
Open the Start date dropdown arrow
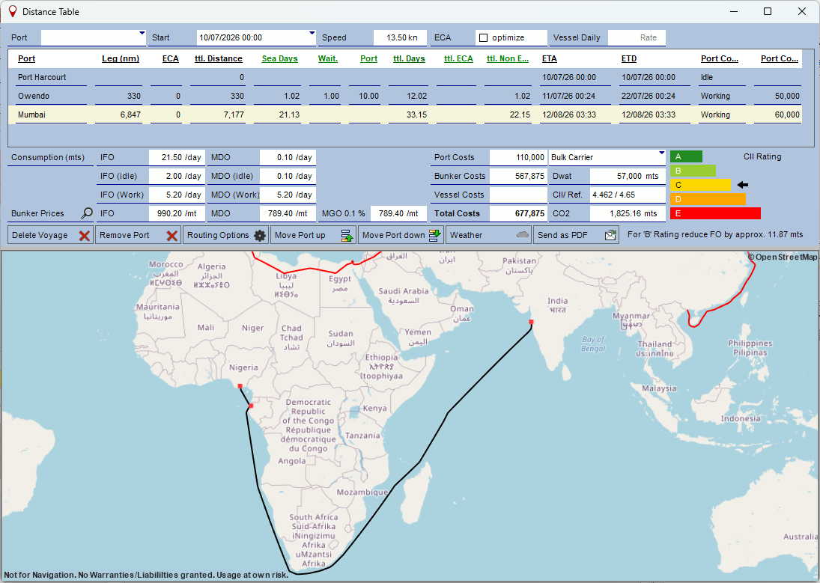pyautogui.click(x=312, y=33)
